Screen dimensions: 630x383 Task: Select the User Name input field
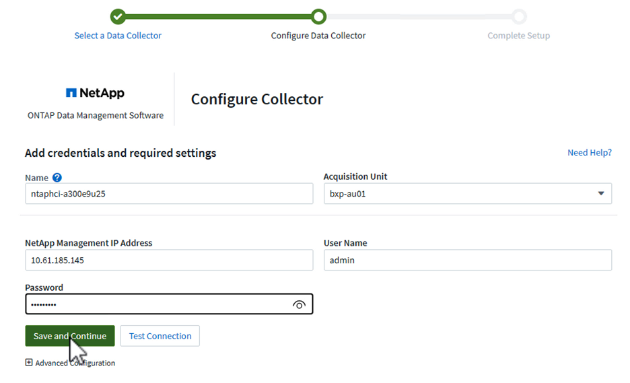tap(467, 260)
